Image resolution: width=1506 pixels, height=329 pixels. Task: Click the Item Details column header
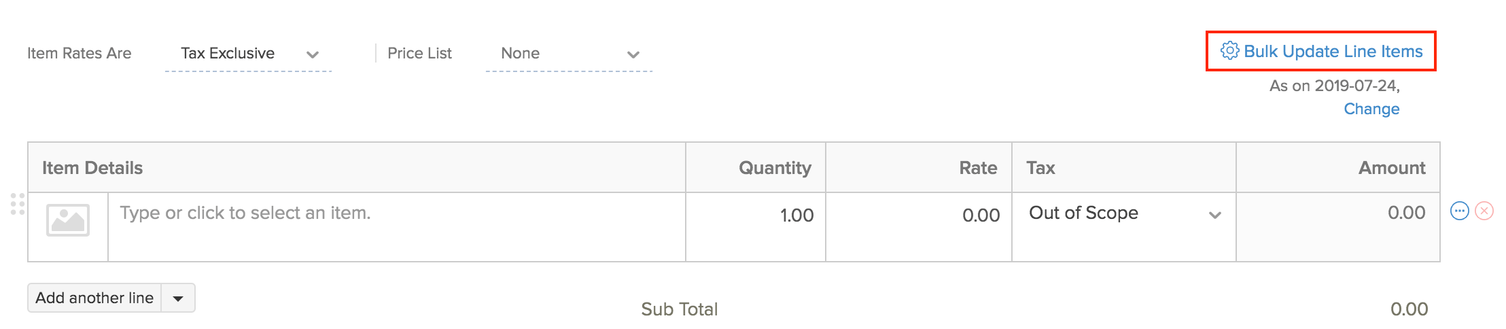(92, 168)
